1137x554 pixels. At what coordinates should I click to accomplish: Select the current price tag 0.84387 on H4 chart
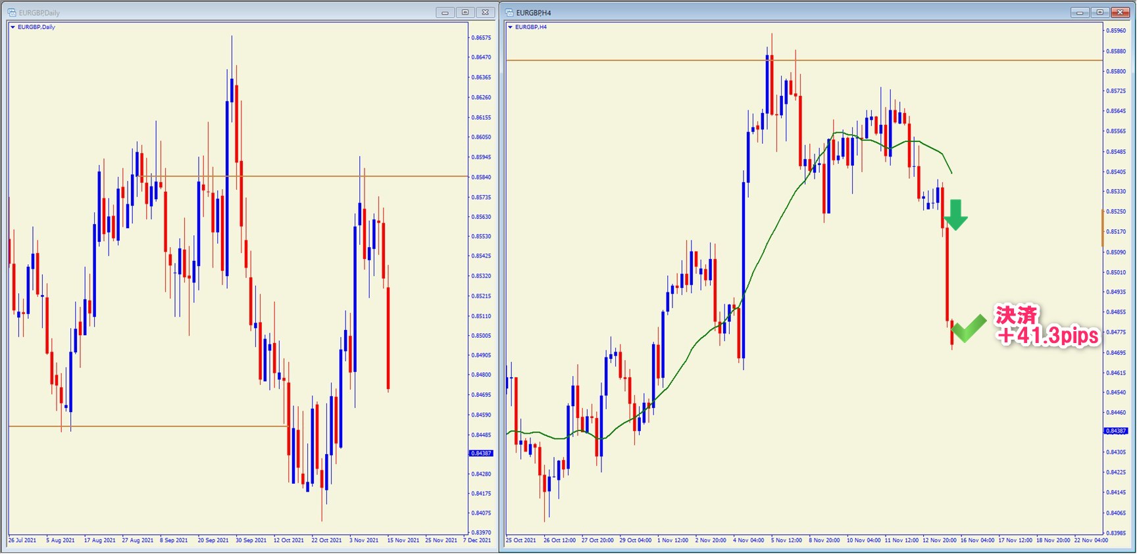point(1116,431)
